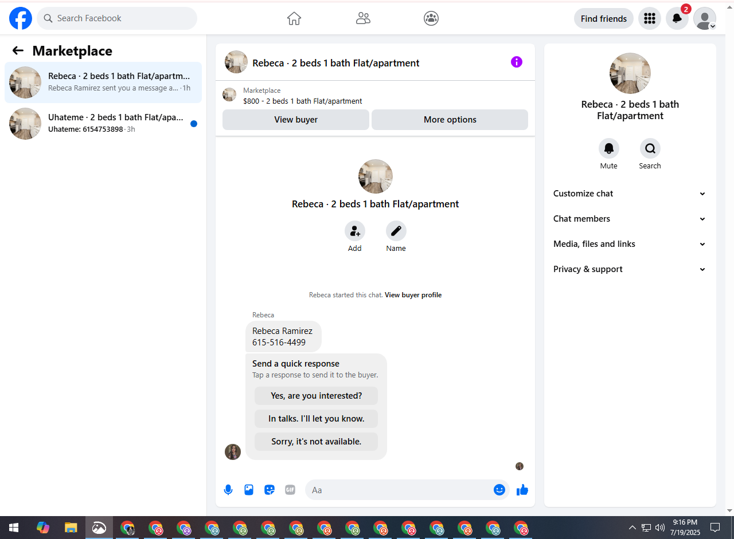Open Windows notification center icon
The width and height of the screenshot is (734, 539).
click(715, 528)
